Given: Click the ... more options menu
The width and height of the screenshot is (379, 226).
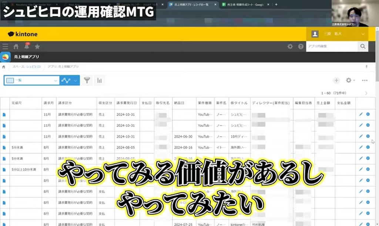Looking at the screenshot, I should pos(364,80).
